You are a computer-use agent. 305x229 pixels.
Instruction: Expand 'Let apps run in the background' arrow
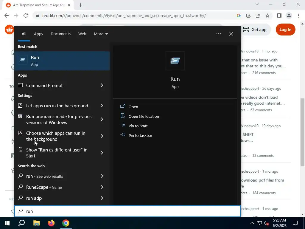click(102, 106)
